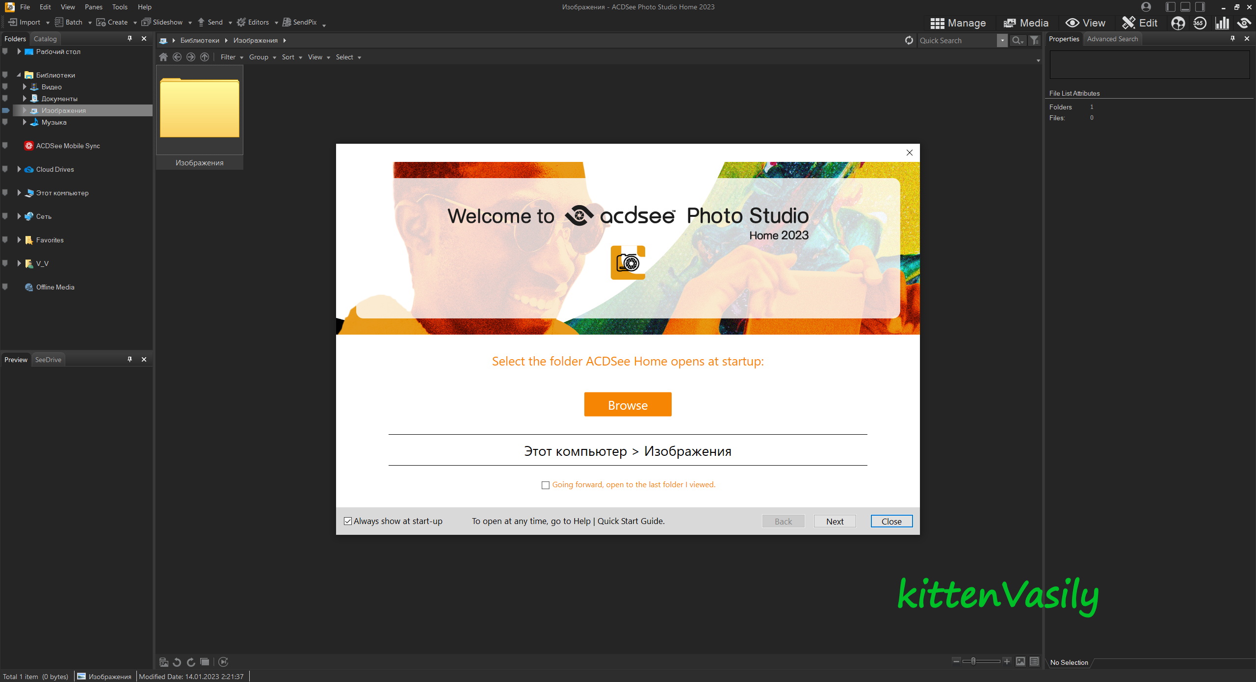Pin the Folders pane
This screenshot has height=682, width=1256.
coord(130,38)
